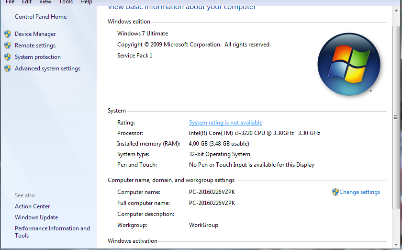Viewport: 402px width, 250px height.
Task: Open Advanced system settings link
Action: coord(47,68)
